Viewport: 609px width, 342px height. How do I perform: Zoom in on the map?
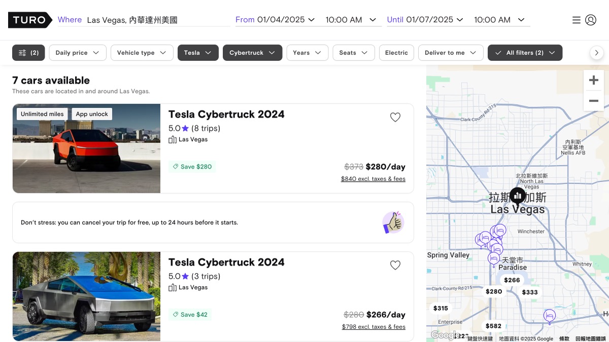[x=594, y=80]
